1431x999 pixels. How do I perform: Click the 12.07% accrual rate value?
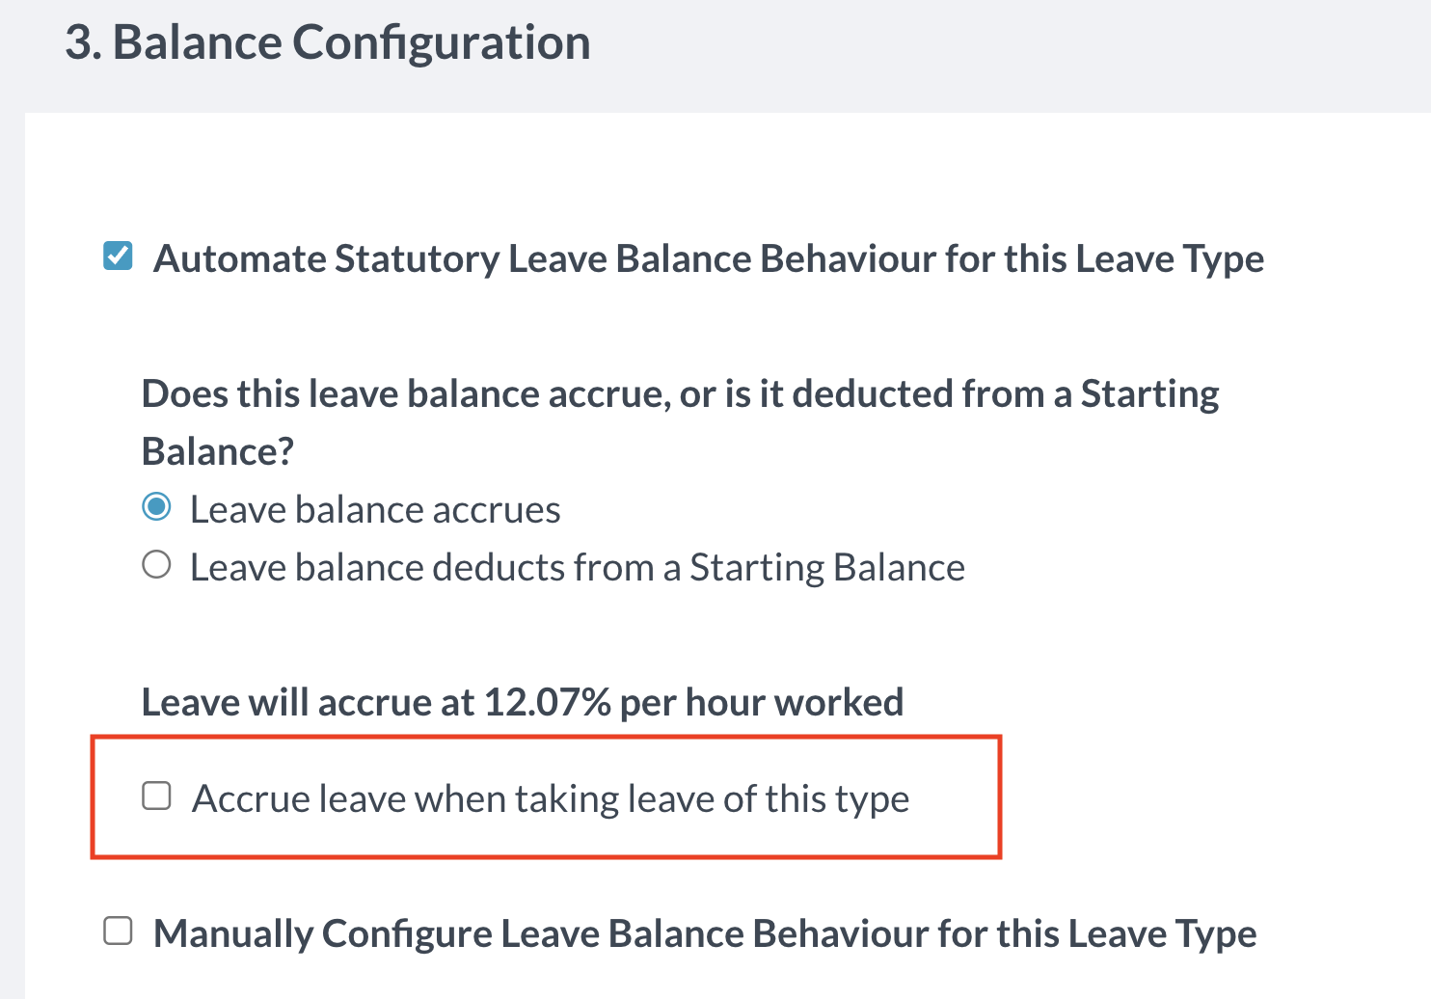(547, 702)
